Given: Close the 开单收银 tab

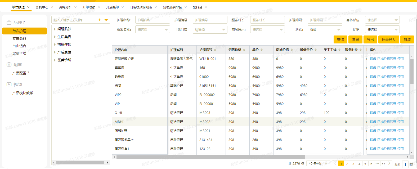Looking at the screenshot, I should pos(99,7).
